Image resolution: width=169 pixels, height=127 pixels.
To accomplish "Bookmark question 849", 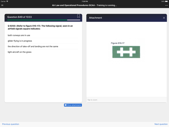I will coord(79,16).
